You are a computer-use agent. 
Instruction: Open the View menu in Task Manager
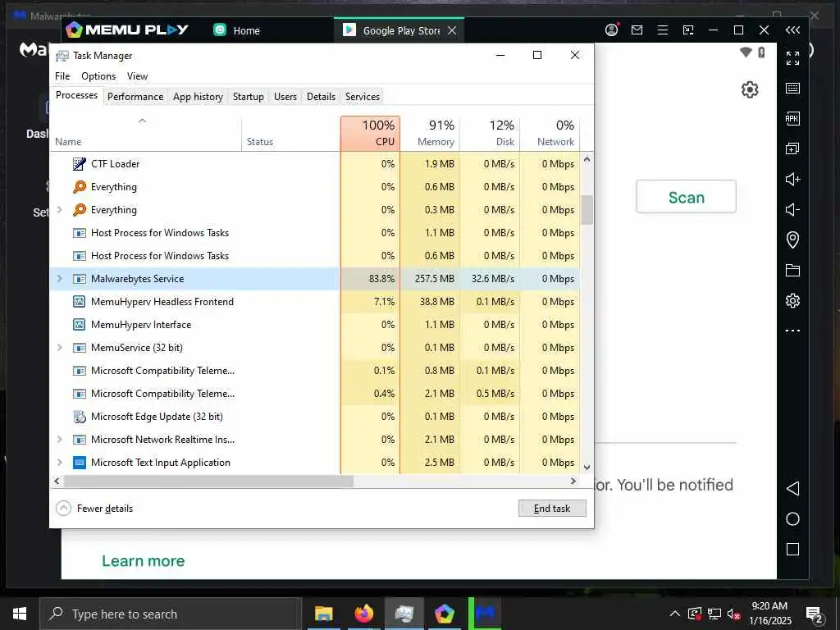click(x=137, y=76)
